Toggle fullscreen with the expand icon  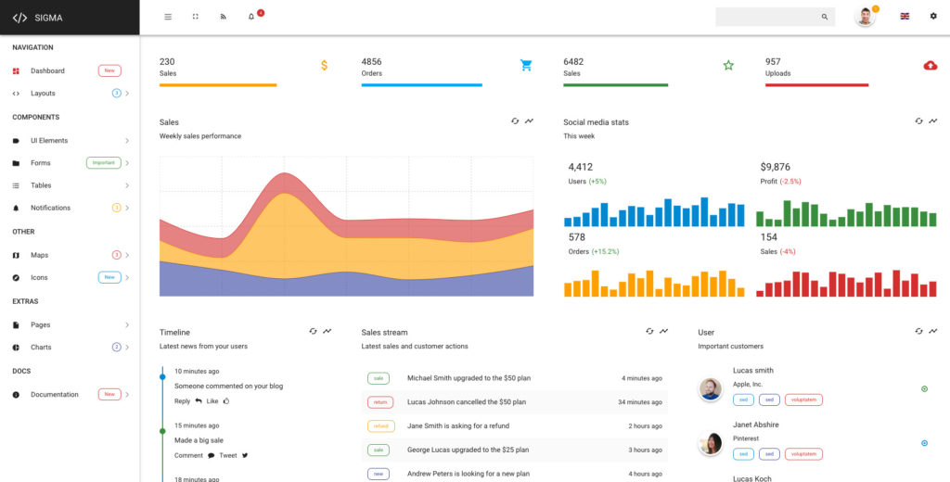point(196,17)
